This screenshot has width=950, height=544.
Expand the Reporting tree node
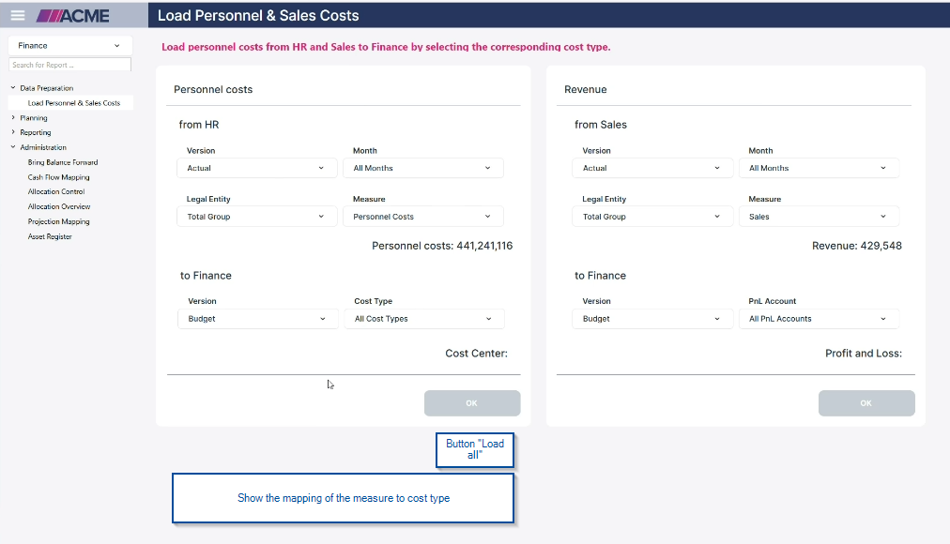pos(13,132)
